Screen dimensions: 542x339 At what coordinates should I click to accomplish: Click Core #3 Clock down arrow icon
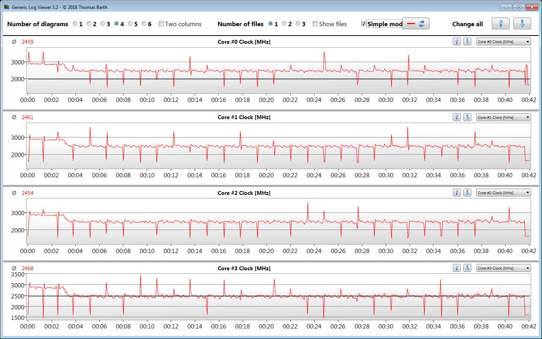[467, 268]
